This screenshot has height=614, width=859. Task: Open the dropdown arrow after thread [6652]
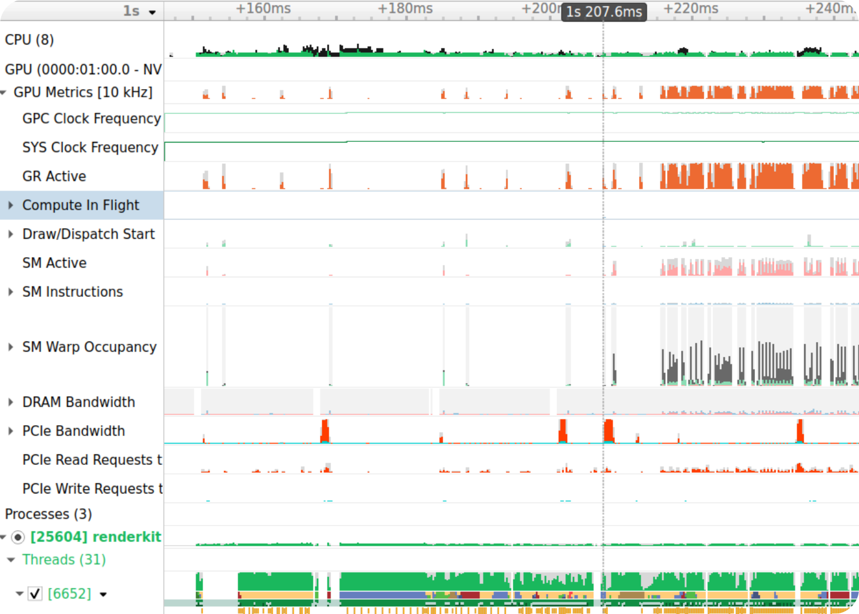tap(103, 594)
